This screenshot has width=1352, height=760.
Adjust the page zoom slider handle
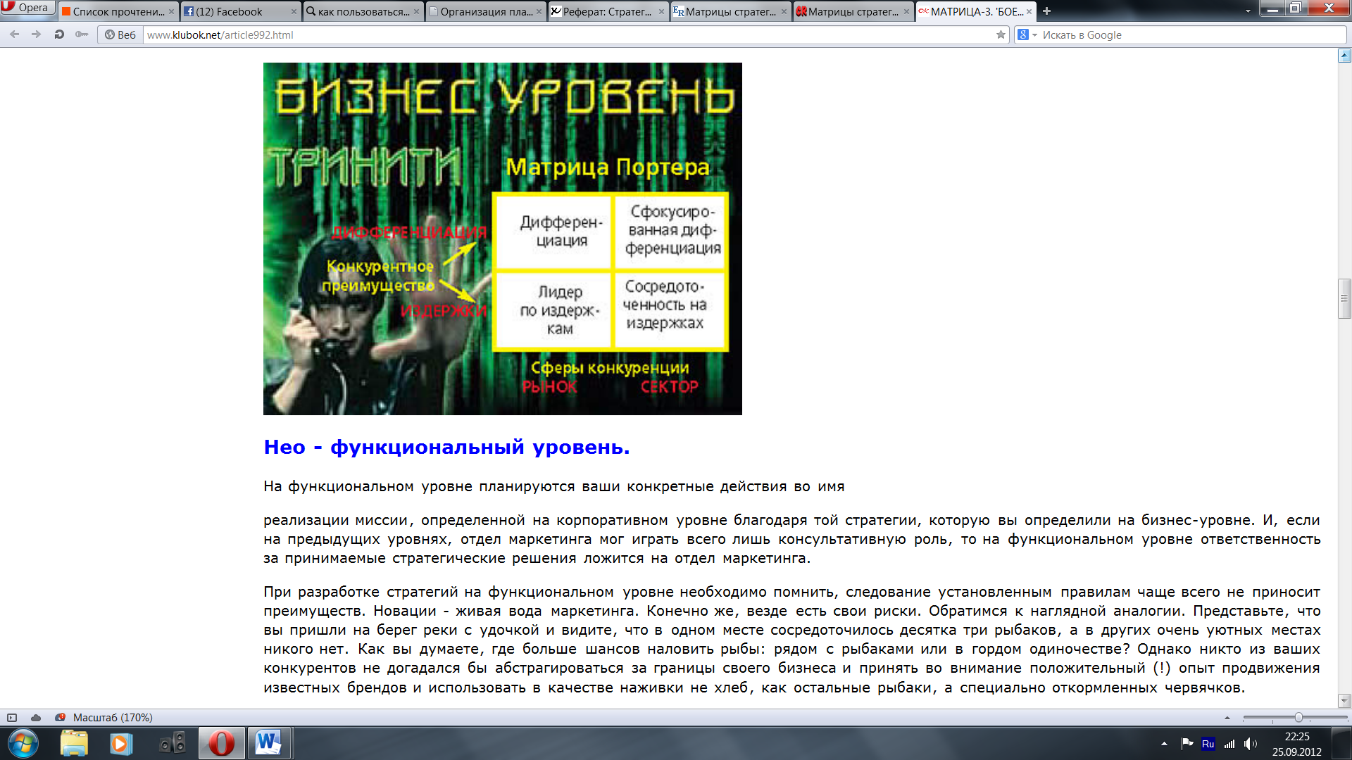(x=1298, y=718)
